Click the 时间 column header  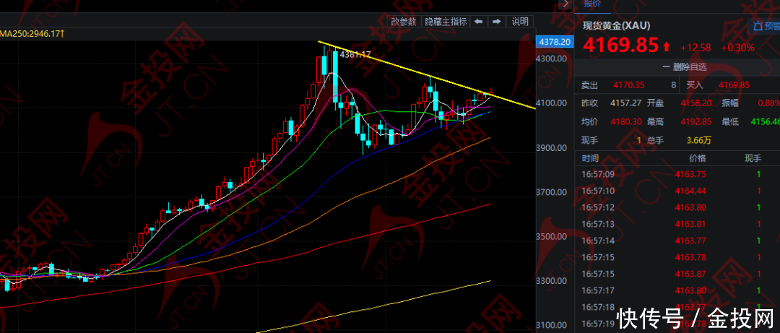pos(590,158)
